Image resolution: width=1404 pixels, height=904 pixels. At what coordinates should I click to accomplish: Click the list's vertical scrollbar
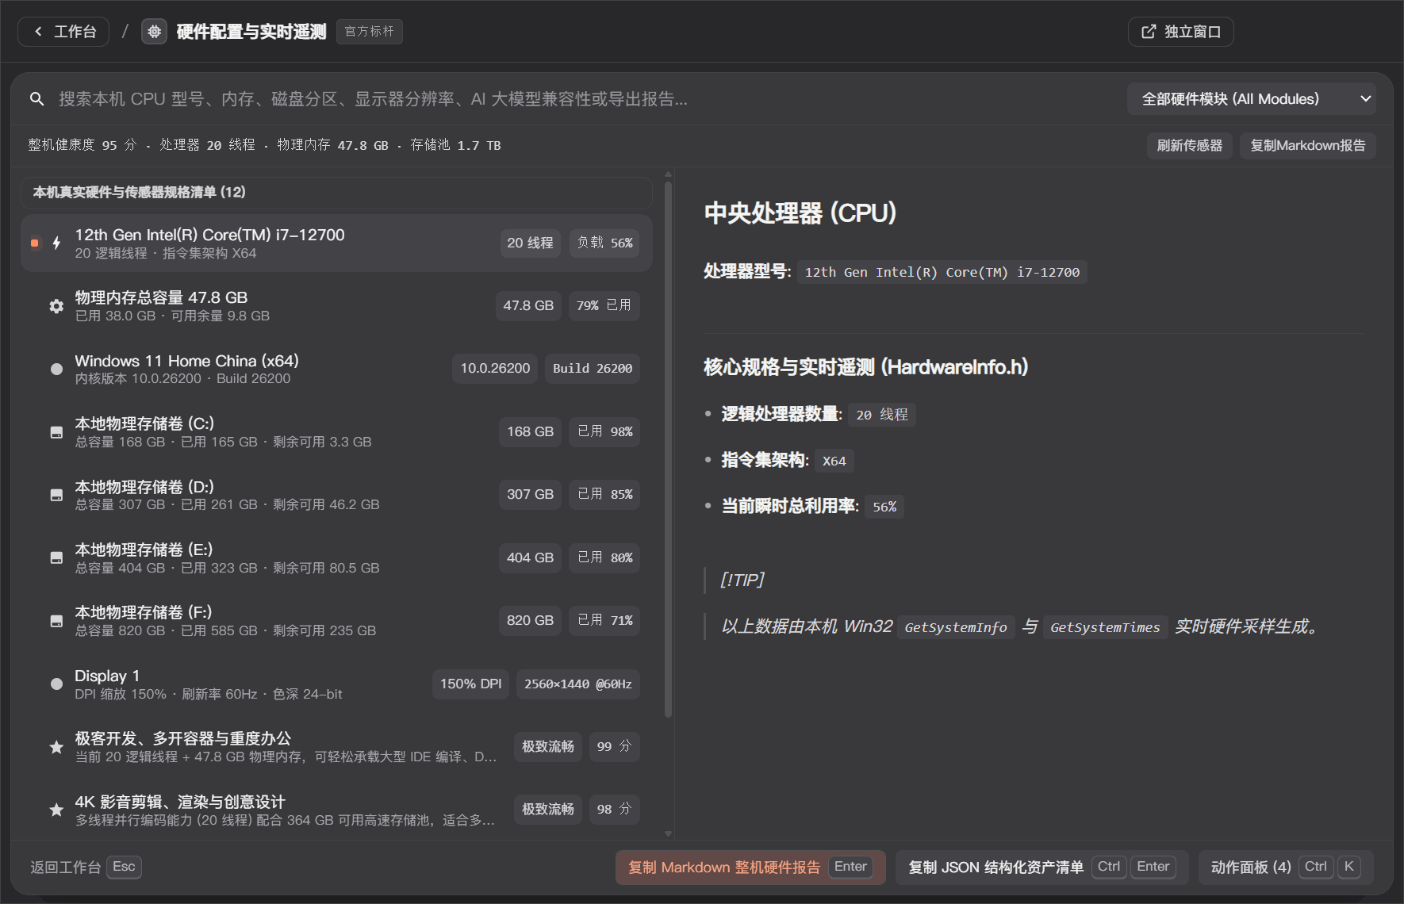(x=668, y=450)
